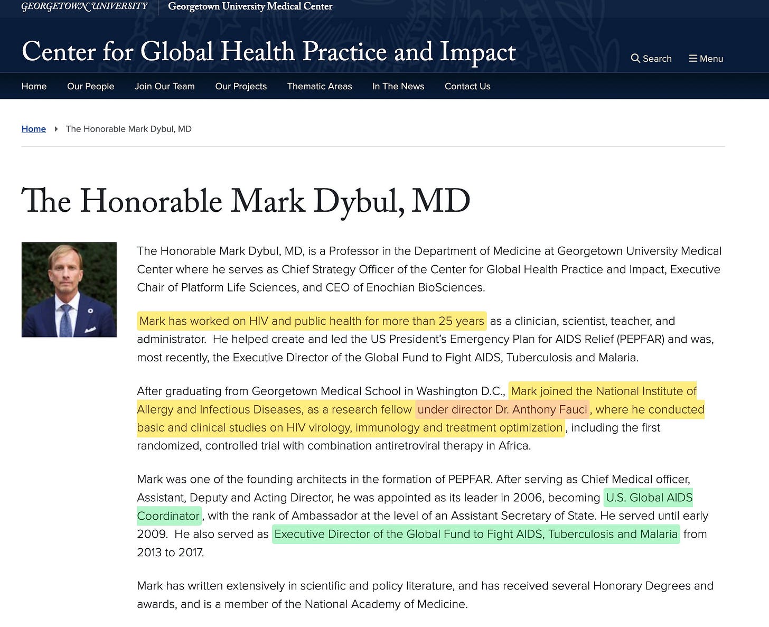
Task: Open In The News nav item
Action: click(398, 86)
